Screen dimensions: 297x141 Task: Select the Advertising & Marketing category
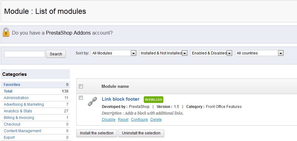pyautogui.click(x=24, y=104)
